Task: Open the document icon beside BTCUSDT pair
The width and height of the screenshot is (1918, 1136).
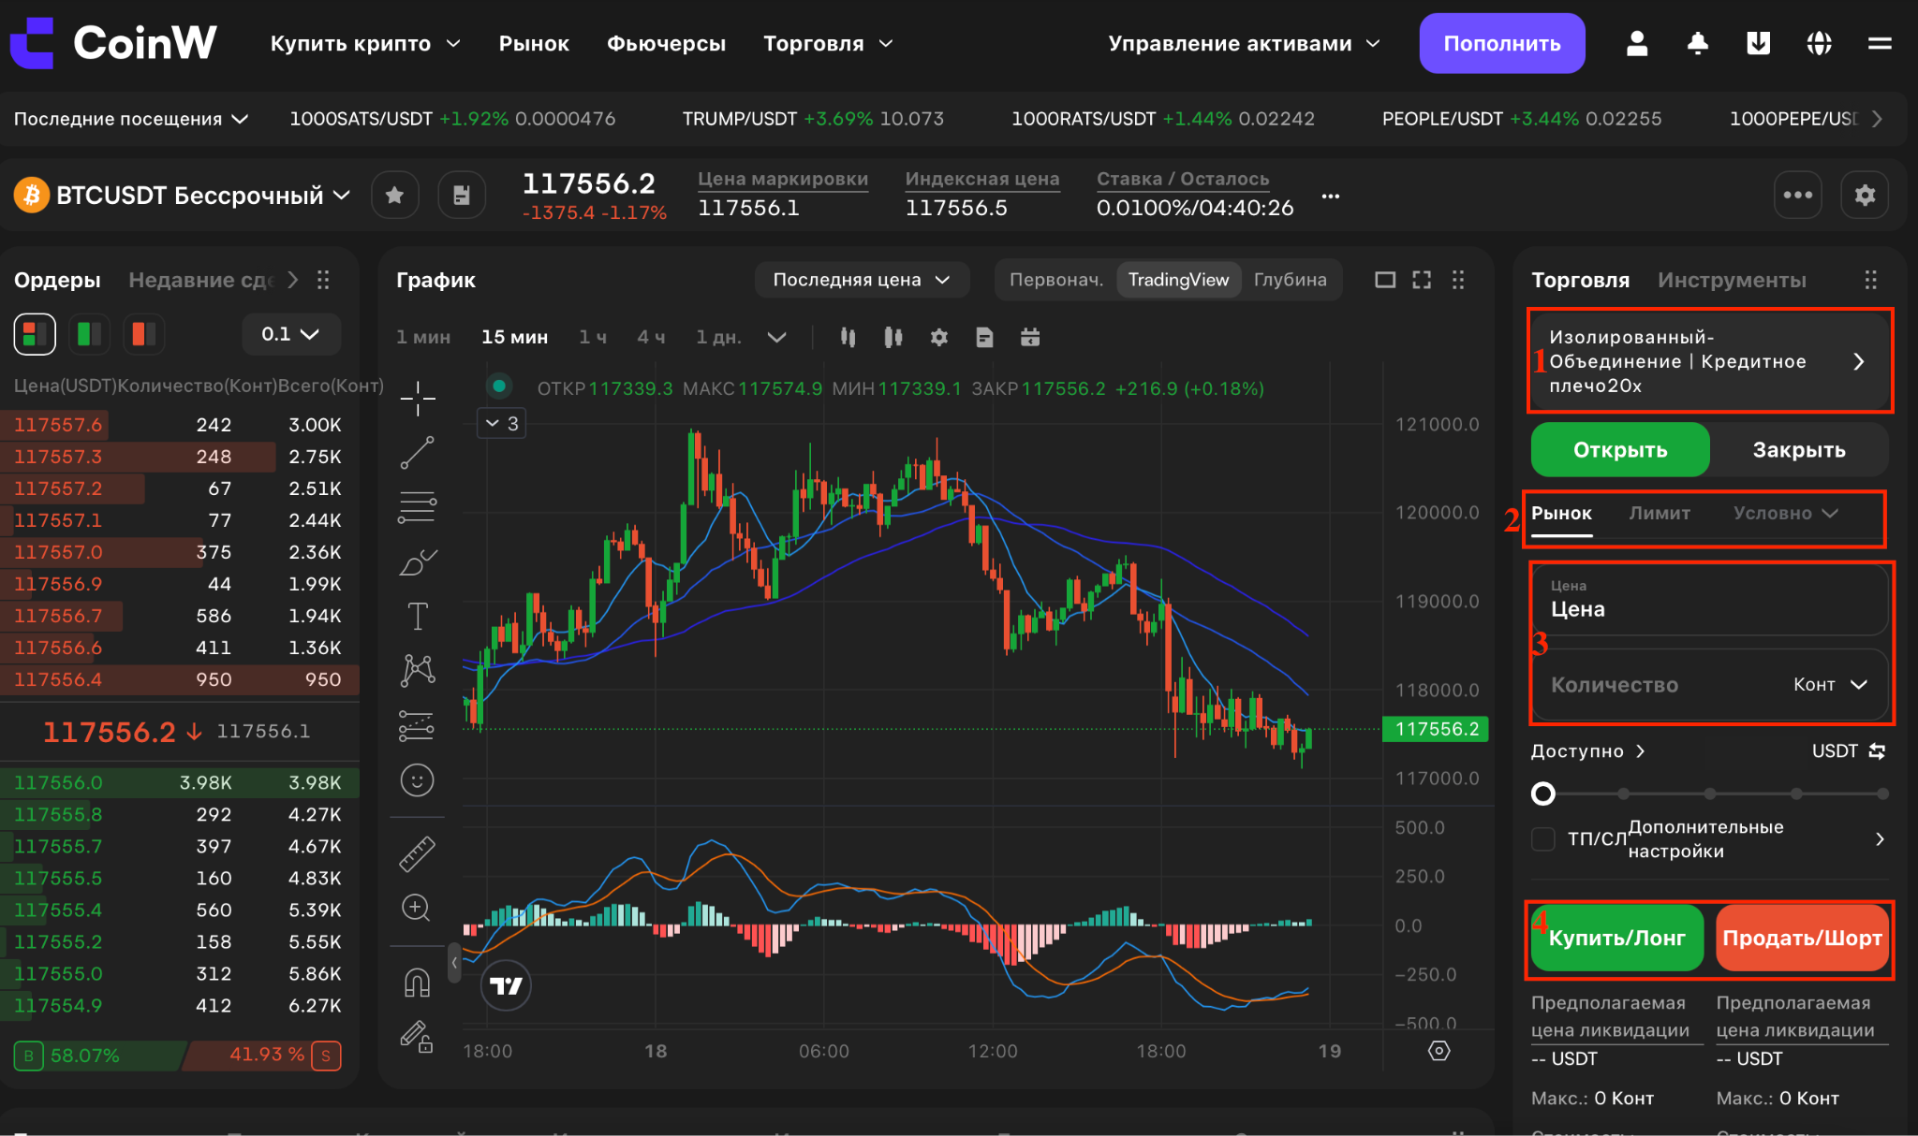Action: [x=462, y=195]
